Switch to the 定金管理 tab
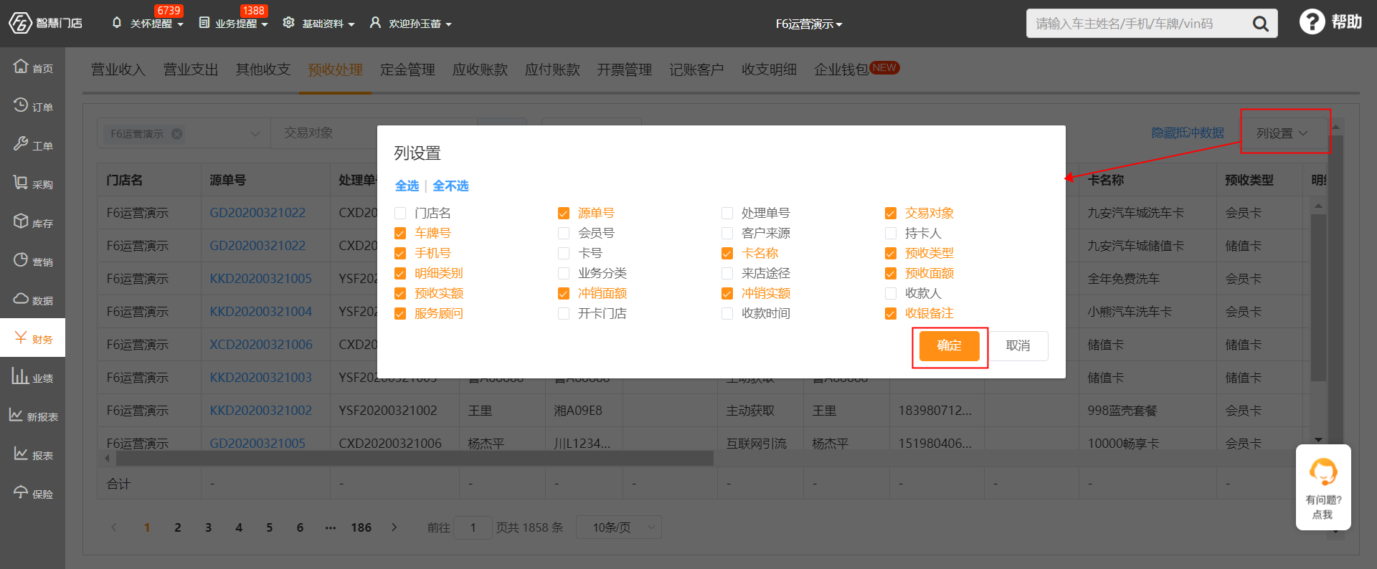The image size is (1377, 569). click(407, 70)
